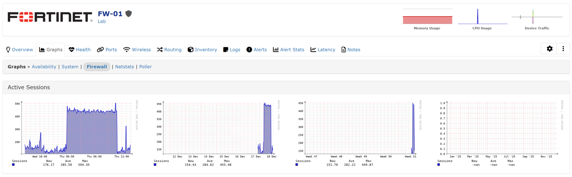The height and width of the screenshot is (177, 572).
Task: Click the shield icon beside FW-01
Action: click(129, 13)
